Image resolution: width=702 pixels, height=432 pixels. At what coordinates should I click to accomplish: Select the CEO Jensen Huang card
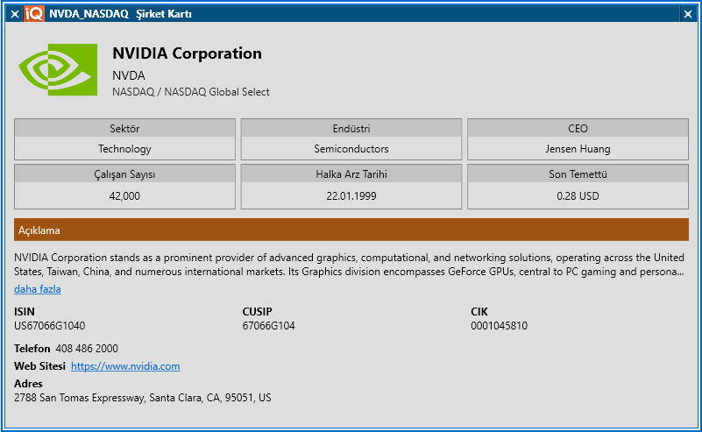(x=578, y=139)
